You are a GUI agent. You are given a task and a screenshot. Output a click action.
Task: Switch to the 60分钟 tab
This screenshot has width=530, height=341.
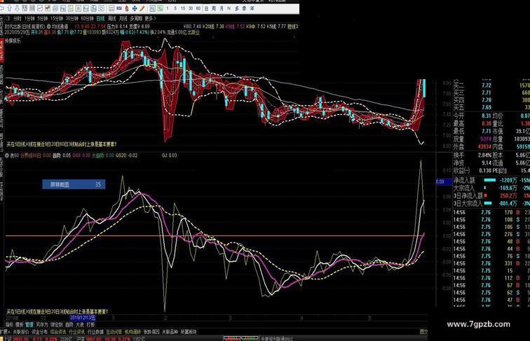click(x=87, y=19)
